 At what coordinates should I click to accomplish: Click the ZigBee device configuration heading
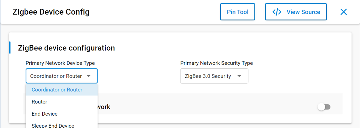[66, 48]
